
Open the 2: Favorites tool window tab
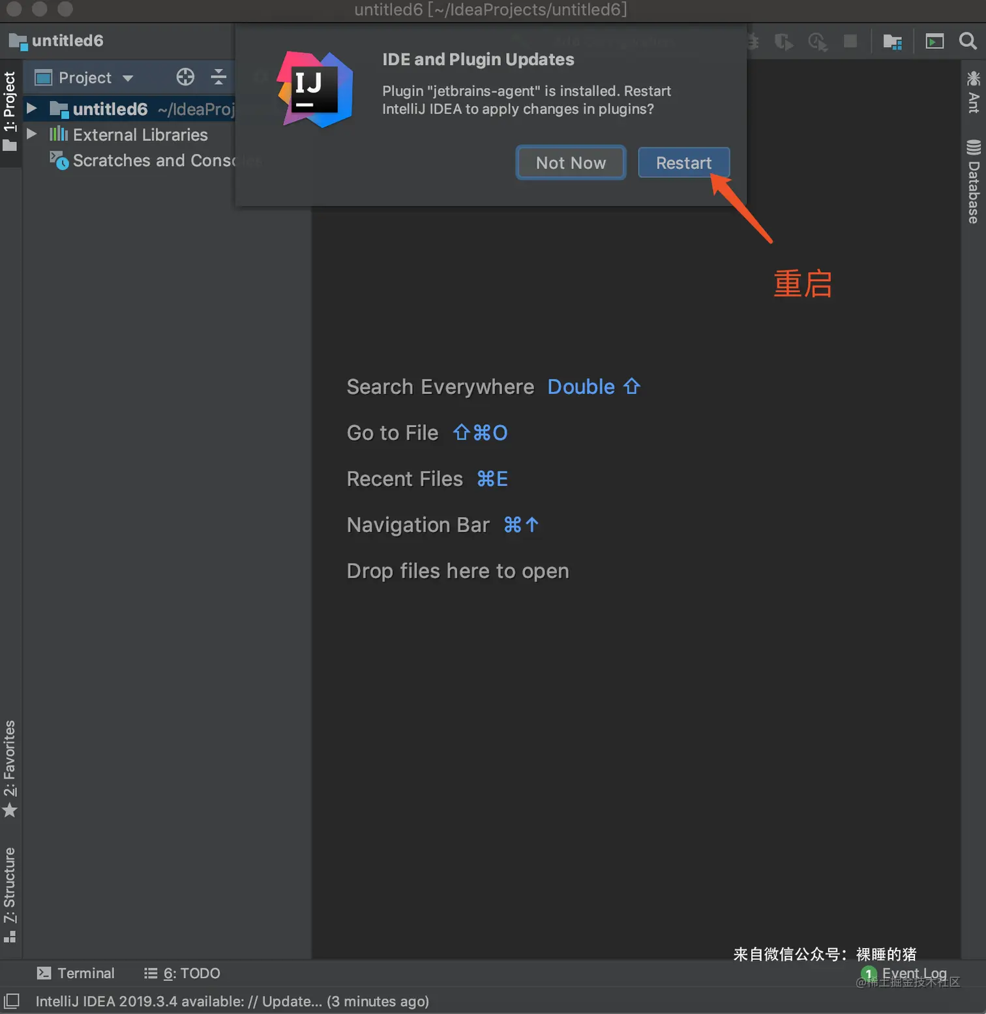point(10,769)
